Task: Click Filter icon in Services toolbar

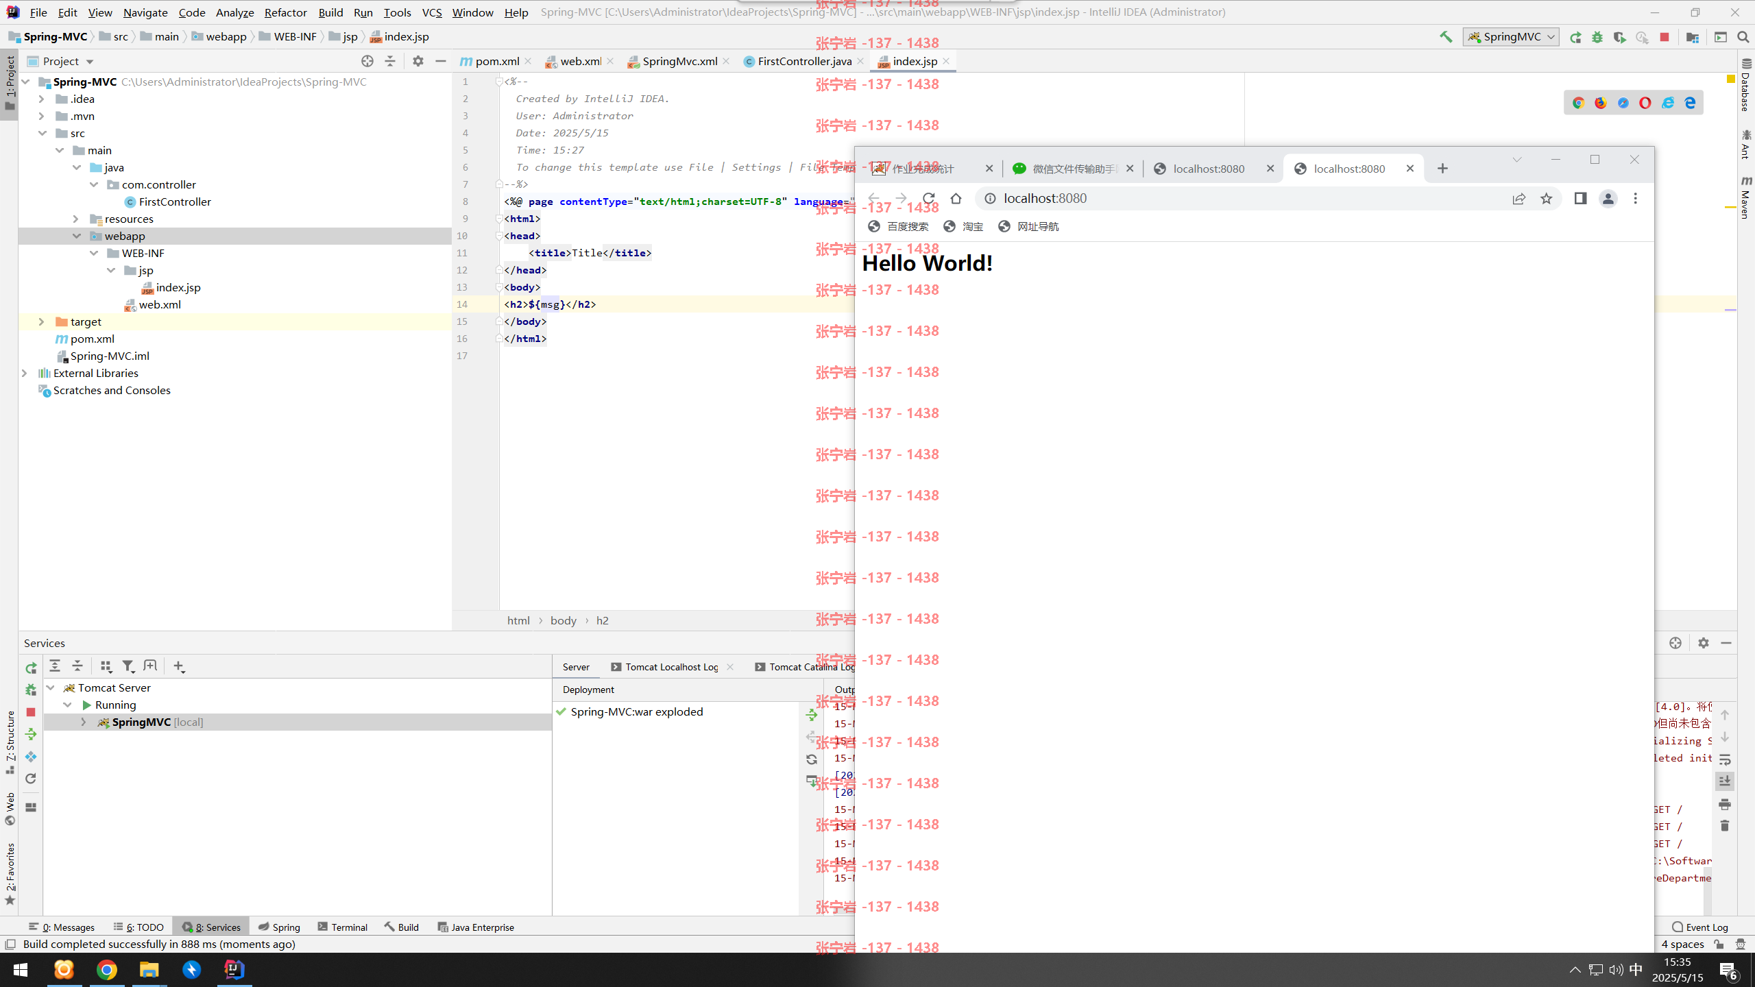Action: click(128, 666)
